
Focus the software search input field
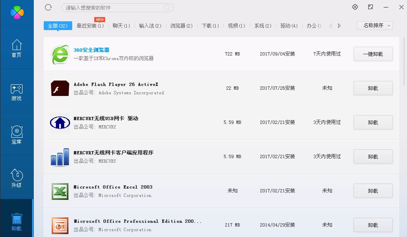pyautogui.click(x=113, y=8)
